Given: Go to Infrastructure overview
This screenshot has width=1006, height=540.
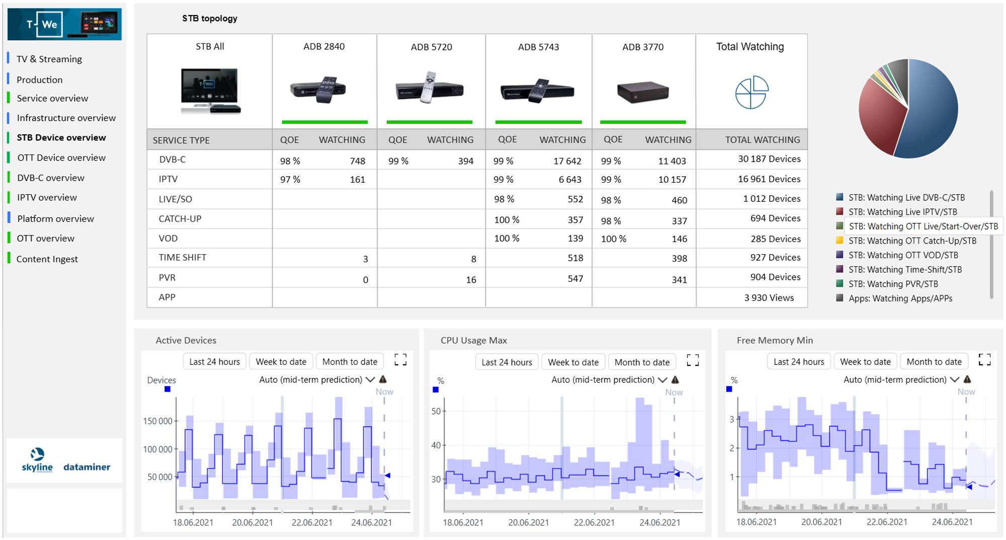Looking at the screenshot, I should click(66, 118).
